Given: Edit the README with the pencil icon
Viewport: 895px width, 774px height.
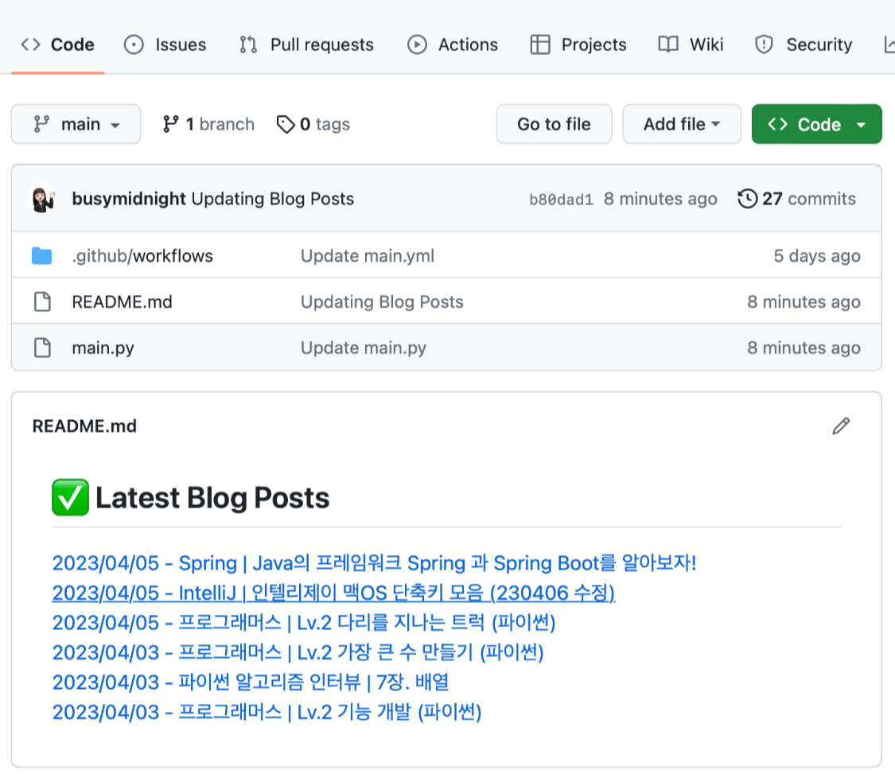Looking at the screenshot, I should tap(841, 426).
